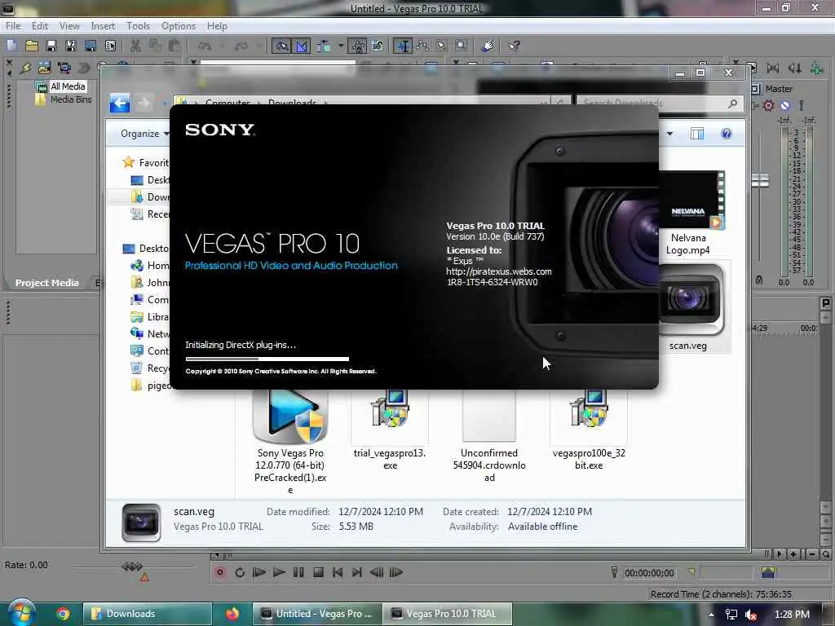Click the Record button in transport bar

(x=220, y=573)
